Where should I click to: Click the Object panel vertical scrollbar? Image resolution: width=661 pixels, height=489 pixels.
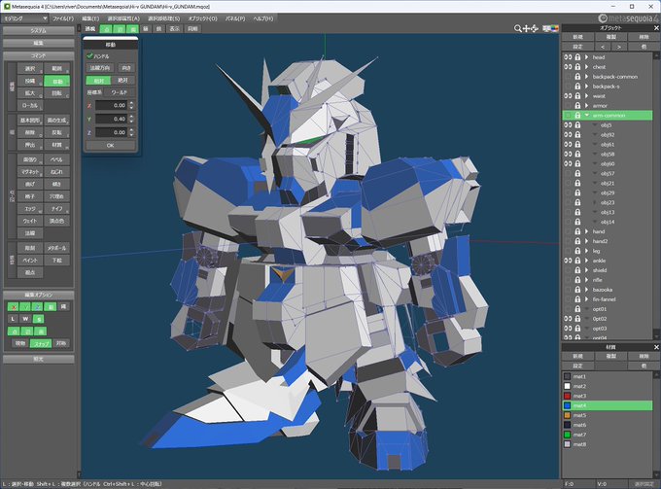click(656, 195)
